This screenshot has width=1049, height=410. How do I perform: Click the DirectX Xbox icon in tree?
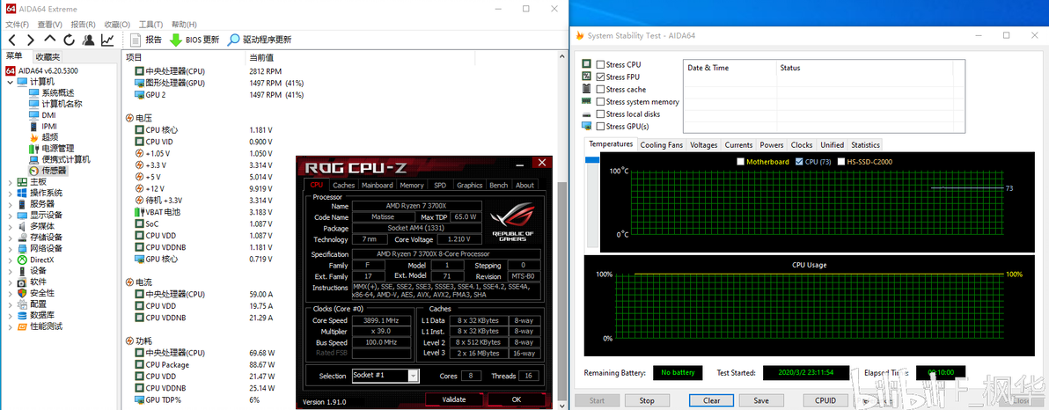(22, 260)
